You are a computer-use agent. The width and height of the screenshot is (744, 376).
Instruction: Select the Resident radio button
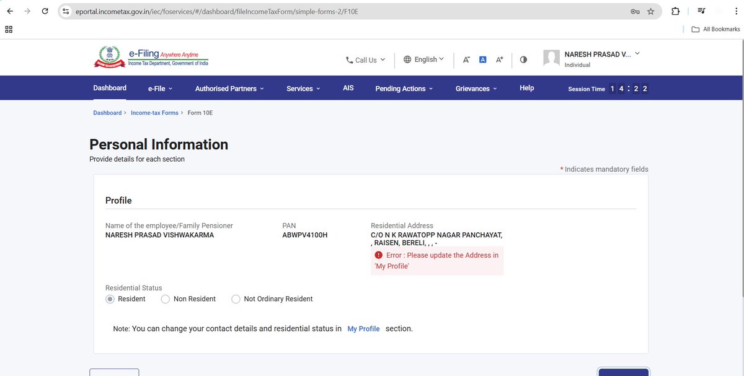110,299
